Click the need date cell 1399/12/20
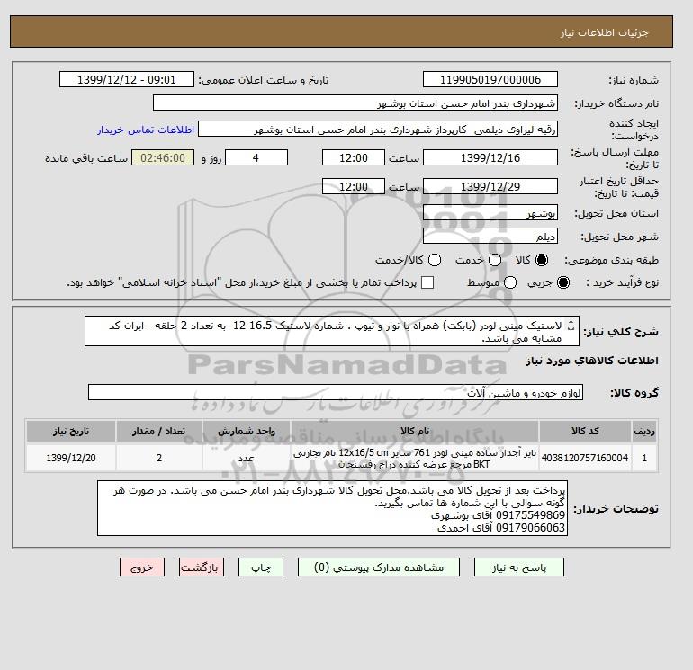This screenshot has height=670, width=693. click(71, 458)
